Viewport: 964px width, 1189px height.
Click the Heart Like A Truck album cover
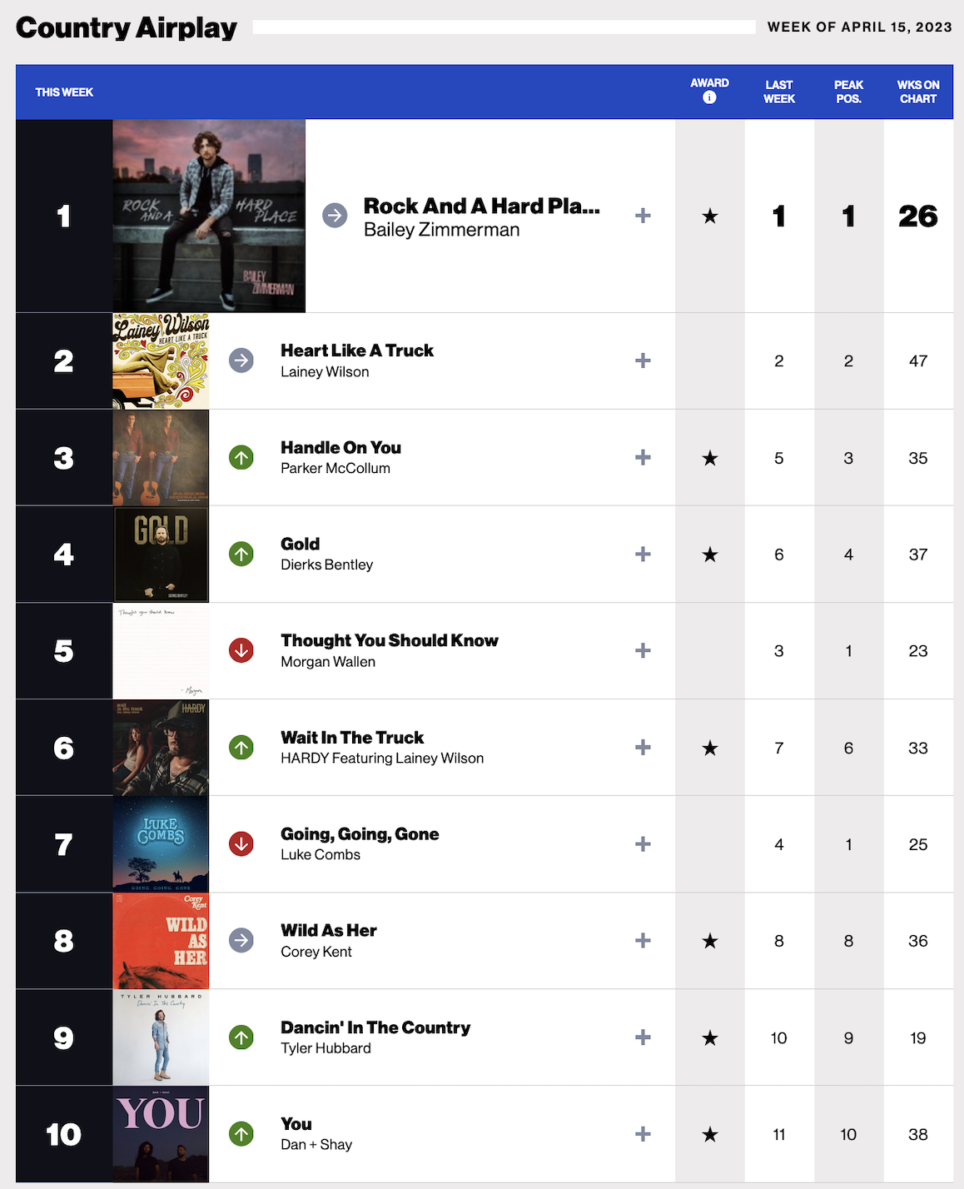coord(161,361)
